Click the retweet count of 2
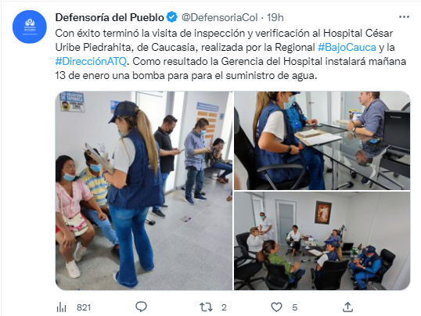 point(224,307)
